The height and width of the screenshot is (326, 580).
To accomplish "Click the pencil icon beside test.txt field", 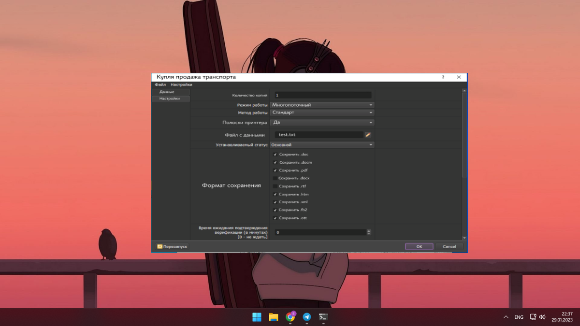I will click(368, 135).
